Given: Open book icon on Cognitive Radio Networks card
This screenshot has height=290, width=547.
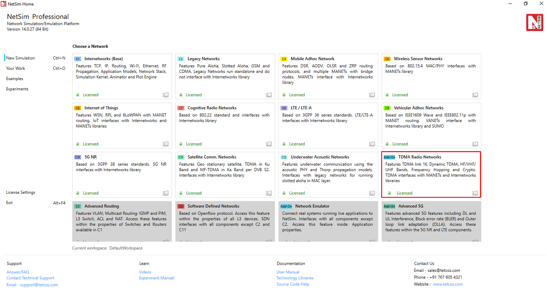Looking at the screenshot, I should pos(269,144).
